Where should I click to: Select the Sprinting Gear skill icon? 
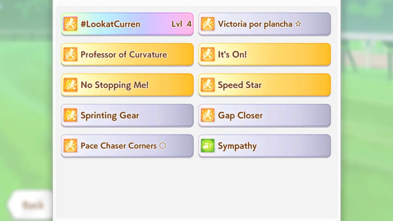pyautogui.click(x=71, y=115)
